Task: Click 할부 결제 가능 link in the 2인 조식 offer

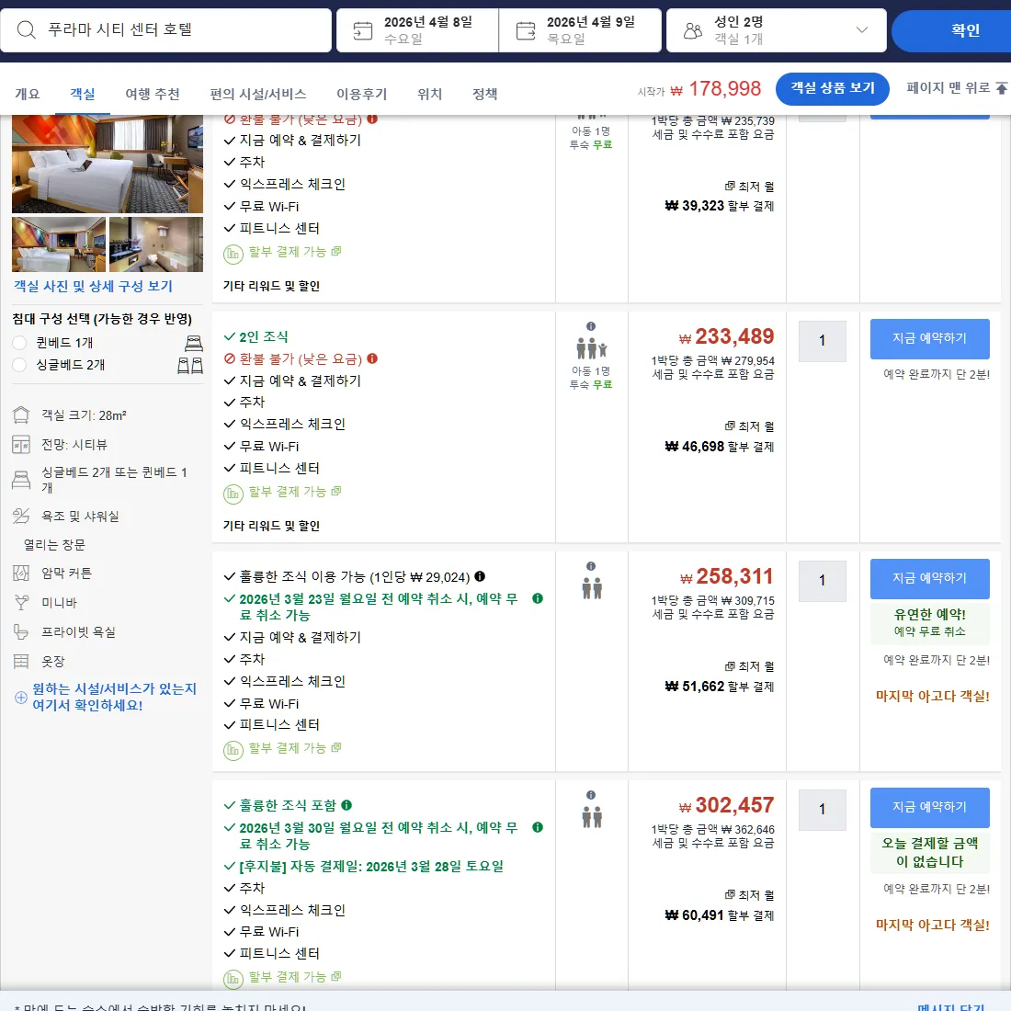Action: coord(288,492)
